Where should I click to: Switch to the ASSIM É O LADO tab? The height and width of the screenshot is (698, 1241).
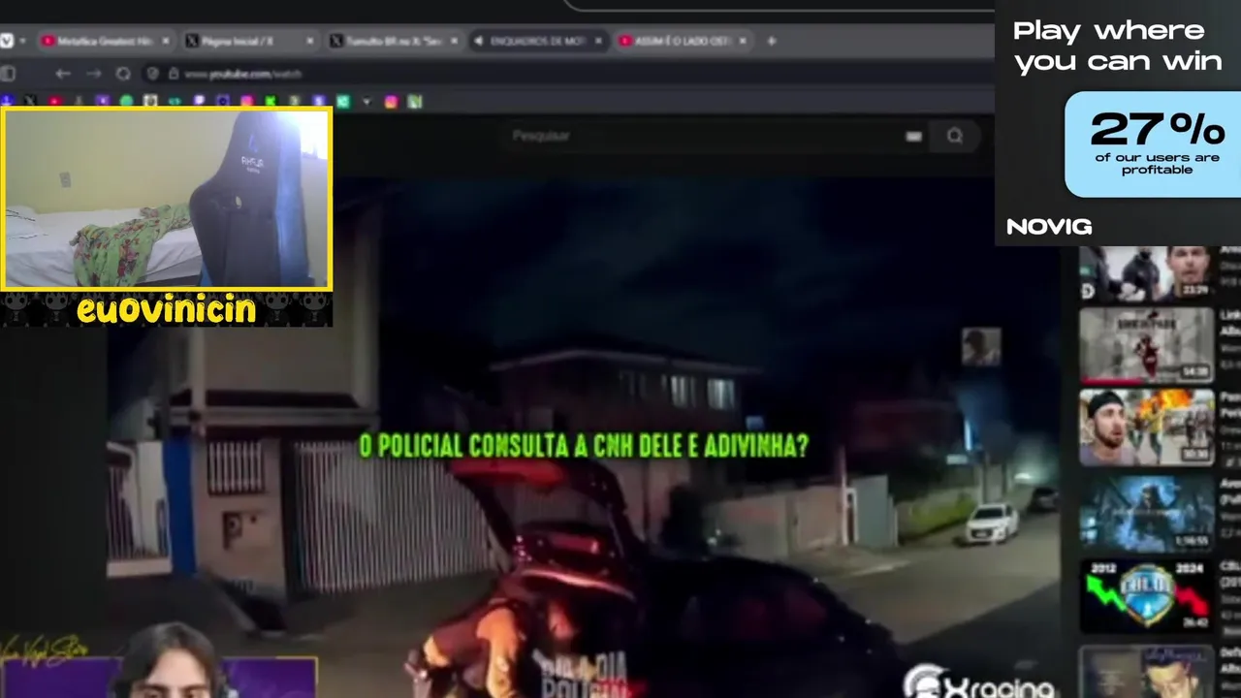click(682, 41)
